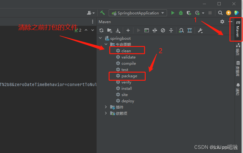Show dependencies diagram icon
The image size is (243, 153).
[x=181, y=30]
